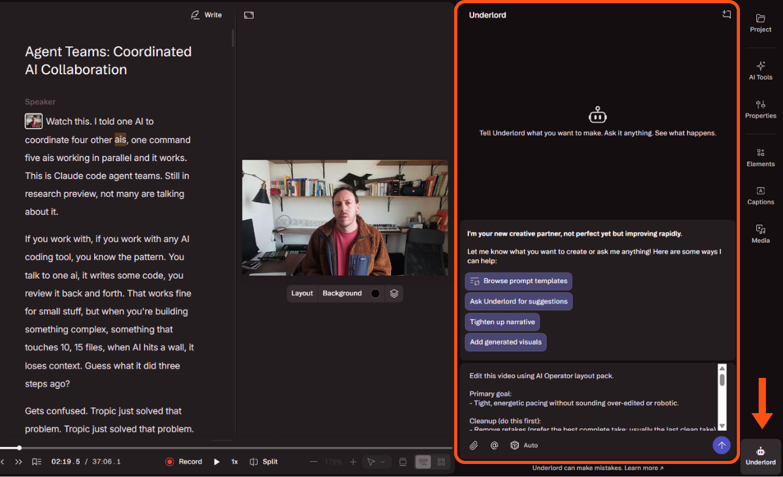This screenshot has height=477, width=783.
Task: Open the pointer tool dropdown
Action: [376, 461]
